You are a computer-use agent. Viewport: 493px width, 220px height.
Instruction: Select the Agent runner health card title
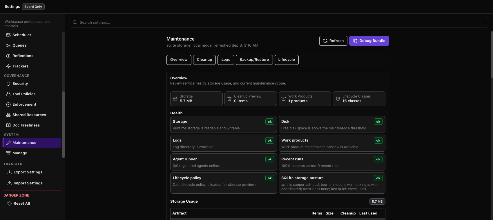[185, 159]
